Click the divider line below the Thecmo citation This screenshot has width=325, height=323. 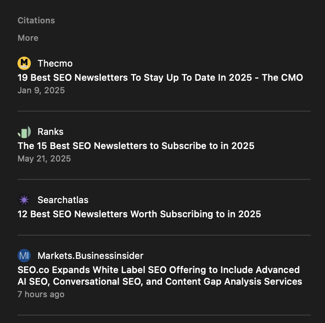point(164,111)
